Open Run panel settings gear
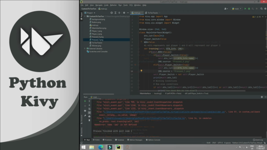Screen dimensions: 267x150 point(262,97)
